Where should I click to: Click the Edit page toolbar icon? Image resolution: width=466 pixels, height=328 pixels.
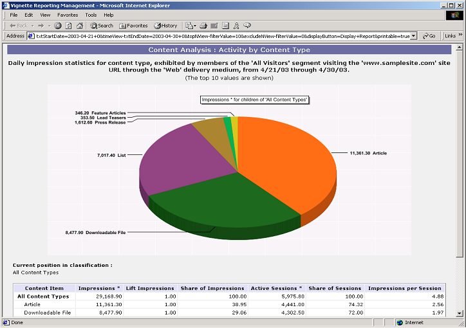[x=214, y=26]
